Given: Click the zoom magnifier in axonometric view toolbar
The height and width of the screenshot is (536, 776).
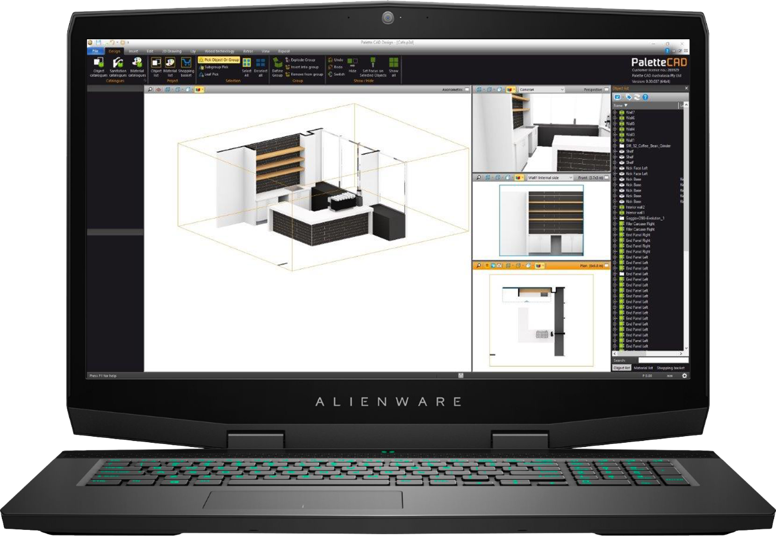Looking at the screenshot, I should click(x=150, y=89).
